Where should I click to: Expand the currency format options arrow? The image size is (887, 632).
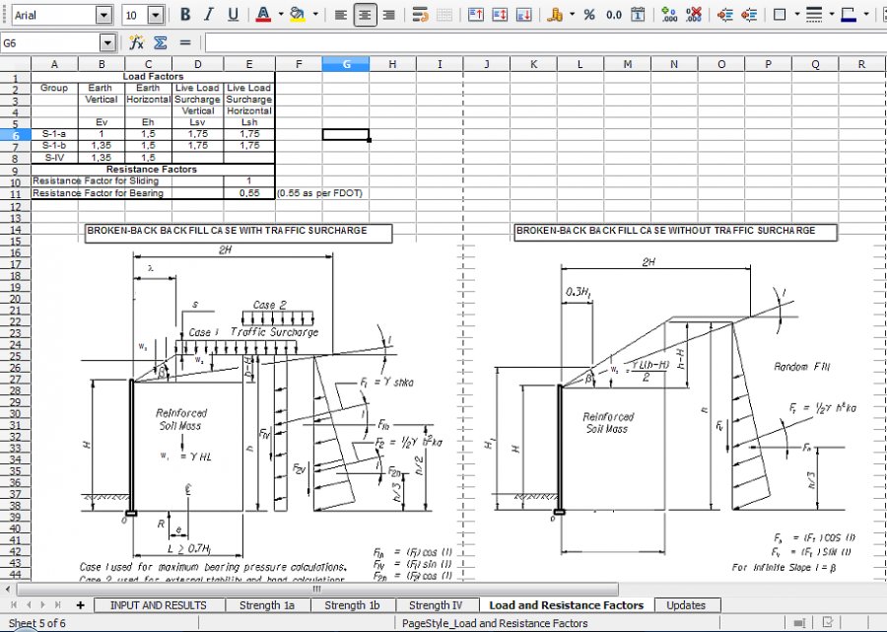pyautogui.click(x=572, y=15)
